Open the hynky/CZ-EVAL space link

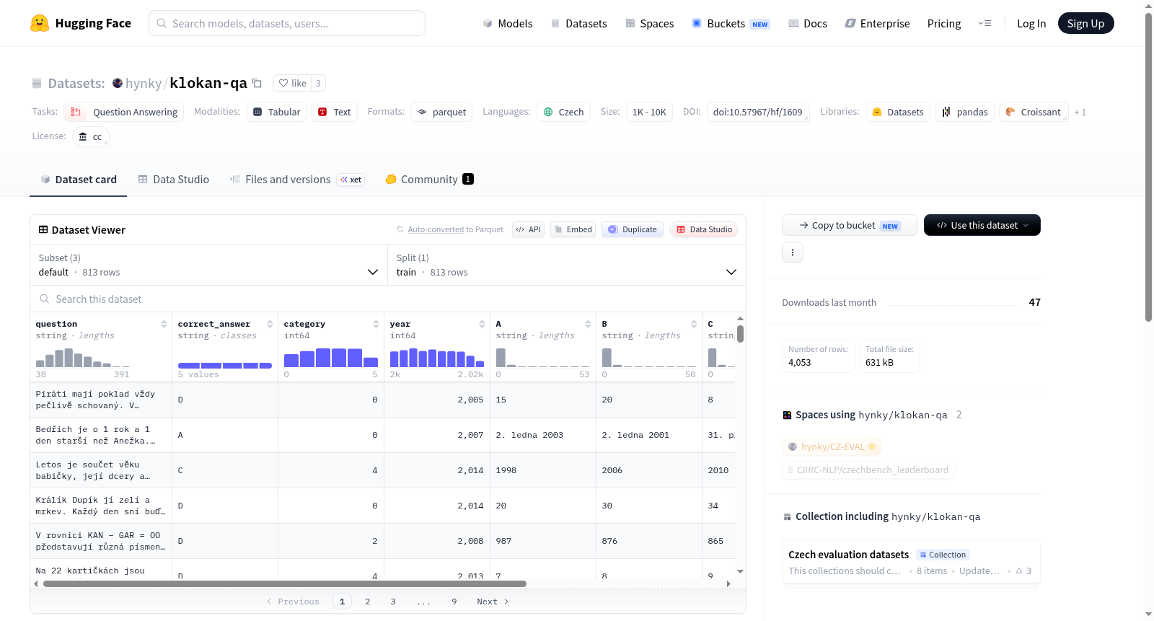tap(832, 446)
